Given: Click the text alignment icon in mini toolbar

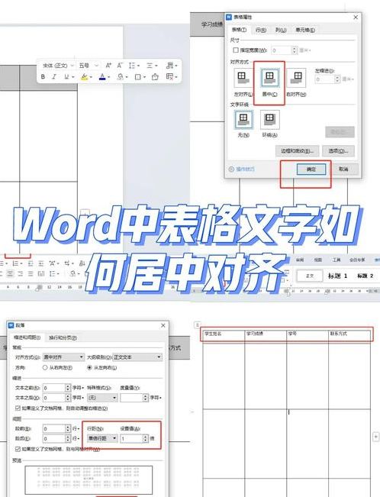Looking at the screenshot, I should (x=150, y=66).
